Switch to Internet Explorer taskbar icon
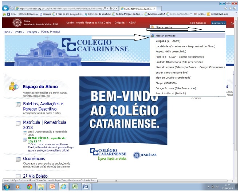 pos(63,187)
